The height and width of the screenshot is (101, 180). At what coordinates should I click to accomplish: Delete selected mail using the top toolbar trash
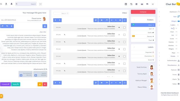(x=120, y=20)
